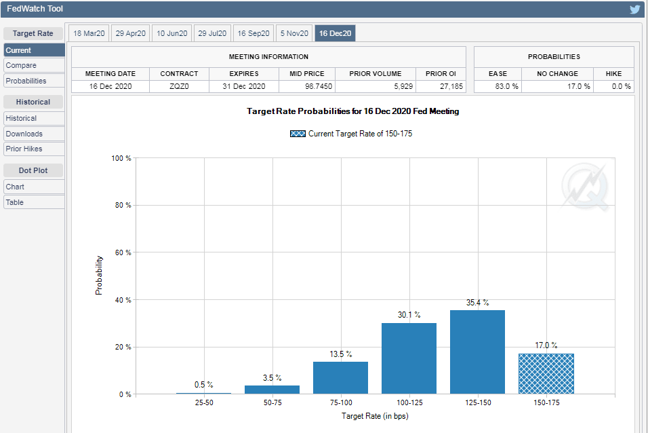Select the 10 Jun20 meeting tab
Viewport: 648px width, 433px height.
point(172,33)
